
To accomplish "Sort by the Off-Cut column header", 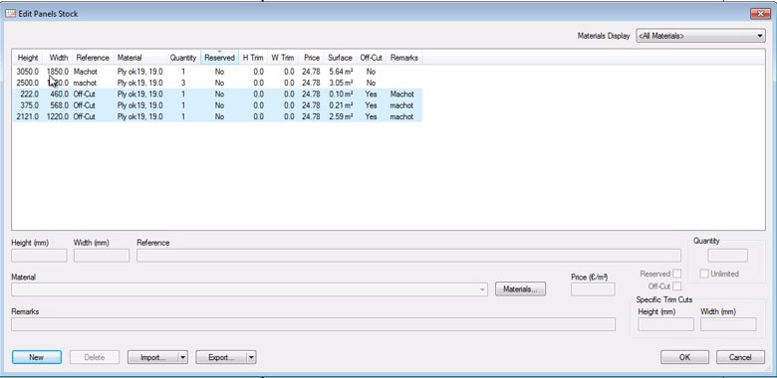I will click(371, 58).
